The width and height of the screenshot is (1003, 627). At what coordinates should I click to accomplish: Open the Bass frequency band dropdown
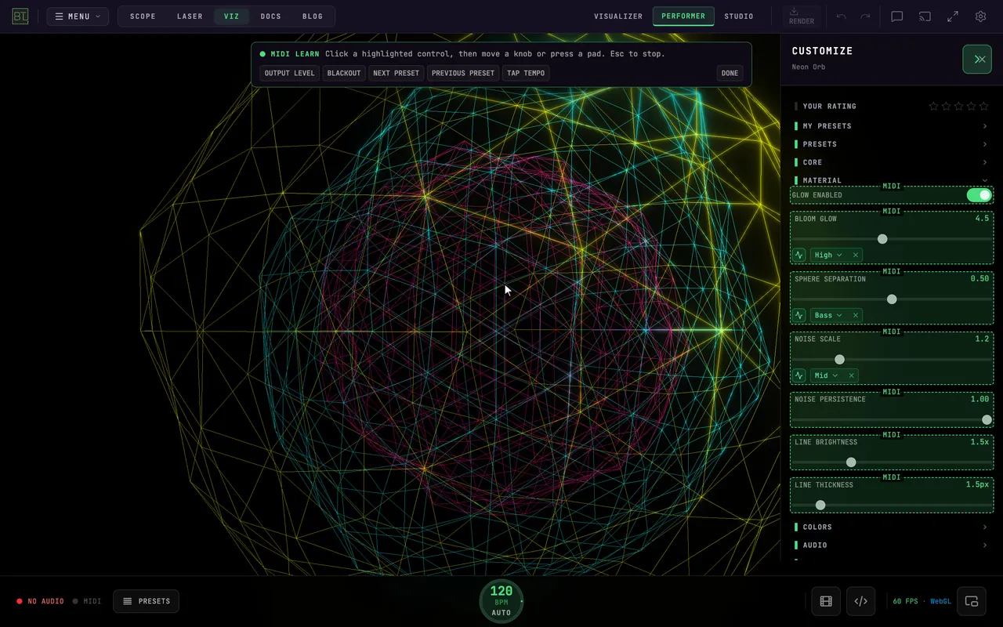tap(828, 315)
